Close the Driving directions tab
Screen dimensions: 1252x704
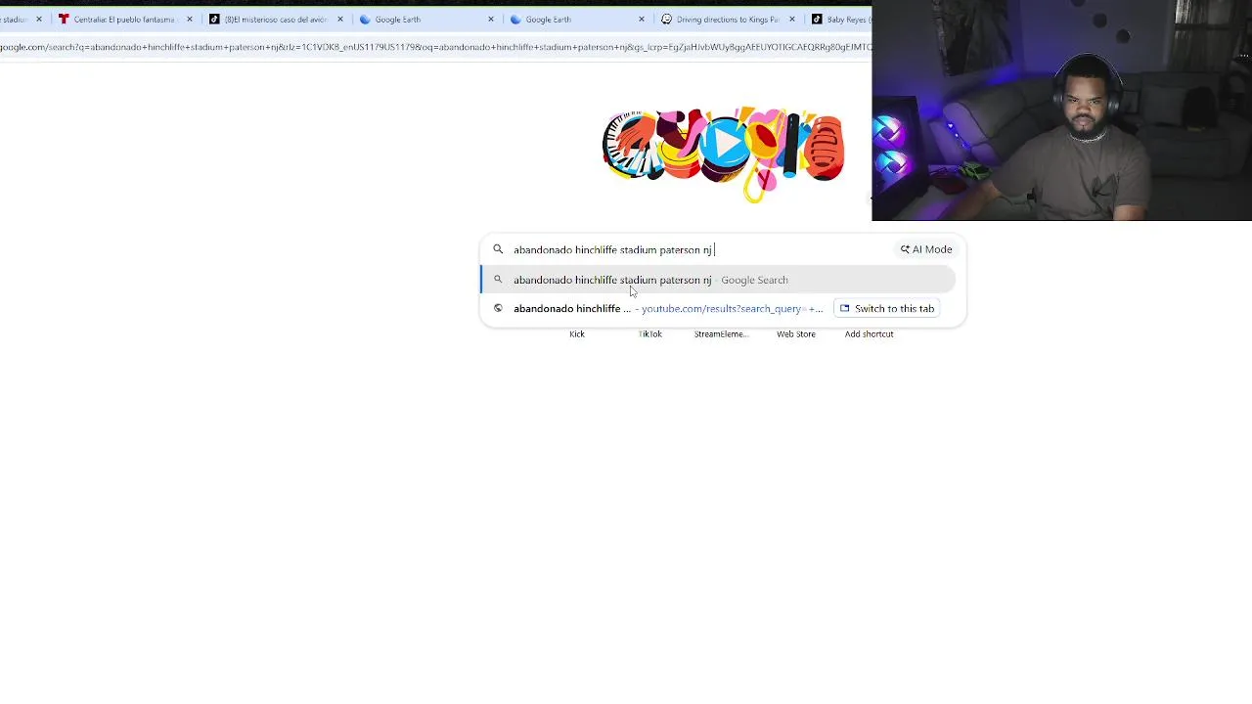click(792, 19)
